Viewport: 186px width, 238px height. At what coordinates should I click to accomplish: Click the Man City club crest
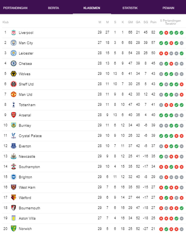pyautogui.click(x=13, y=43)
